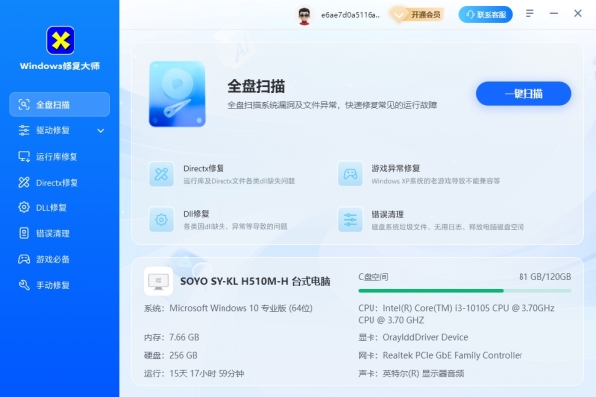Expand the 驱动修复 chevron arrow

tap(101, 131)
